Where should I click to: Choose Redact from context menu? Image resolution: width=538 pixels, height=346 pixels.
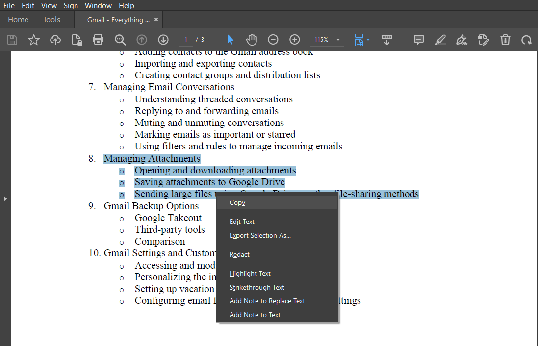[x=277, y=255]
